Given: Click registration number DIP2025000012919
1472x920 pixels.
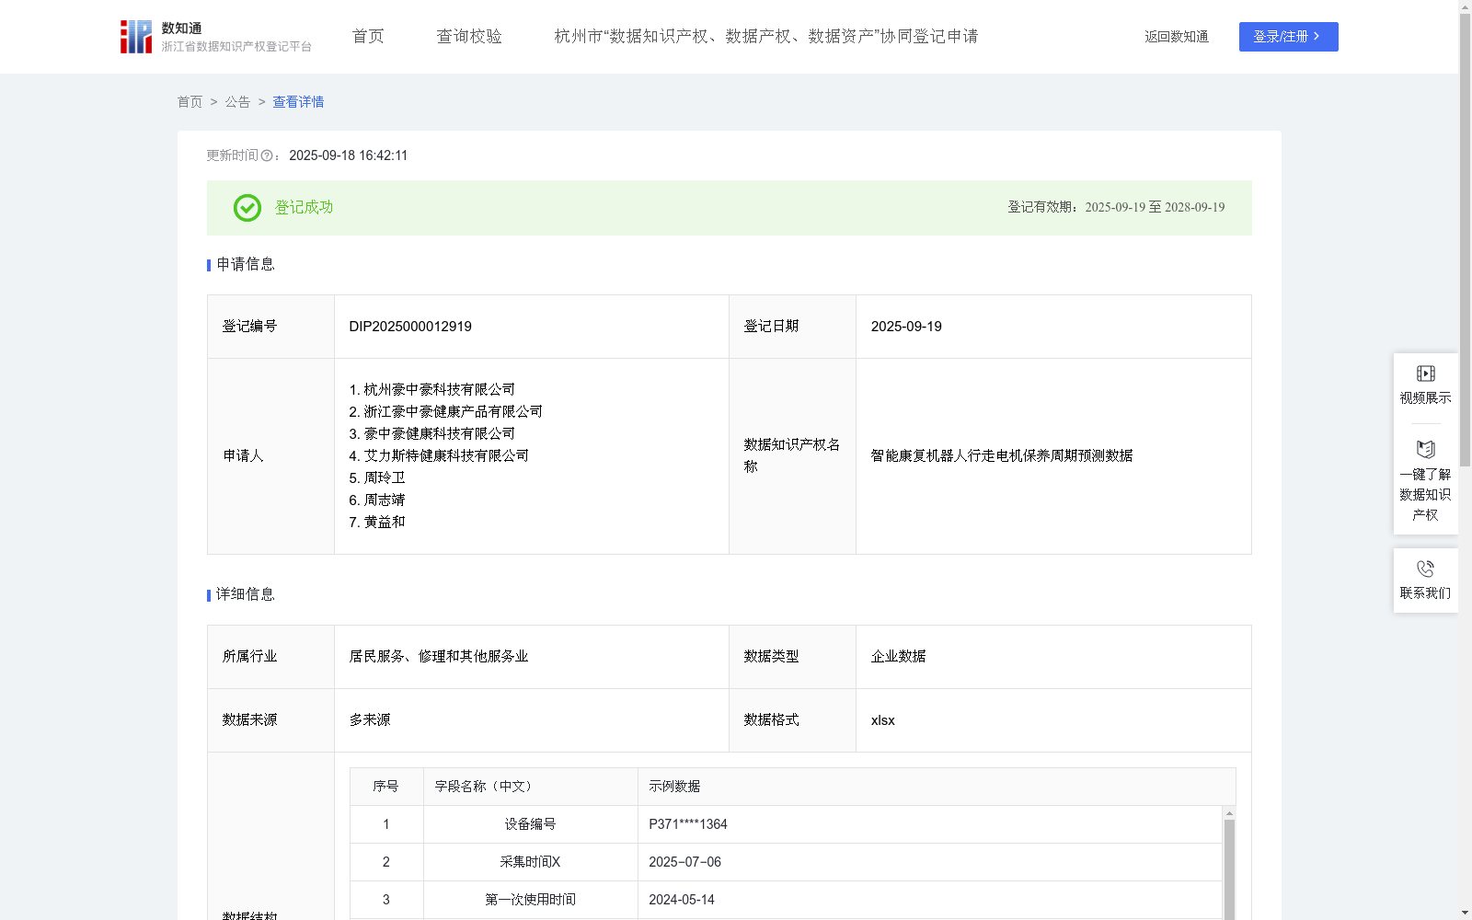Looking at the screenshot, I should [x=410, y=327].
